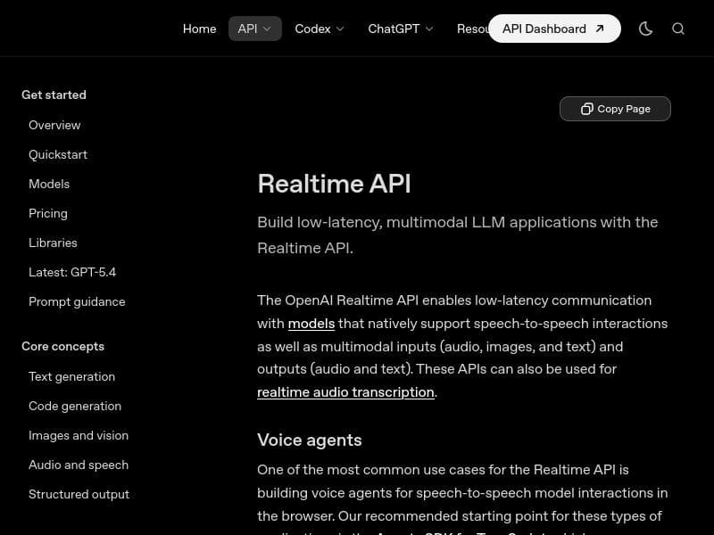Open Audio and speech under Core concepts
714x535 pixels.
pos(79,465)
